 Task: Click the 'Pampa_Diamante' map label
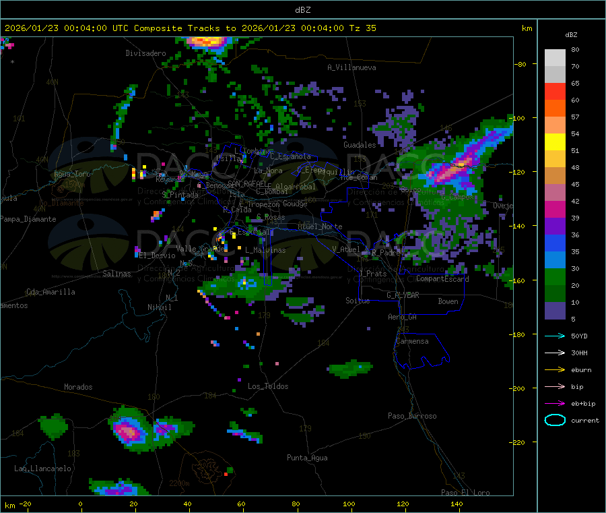pos(28,219)
